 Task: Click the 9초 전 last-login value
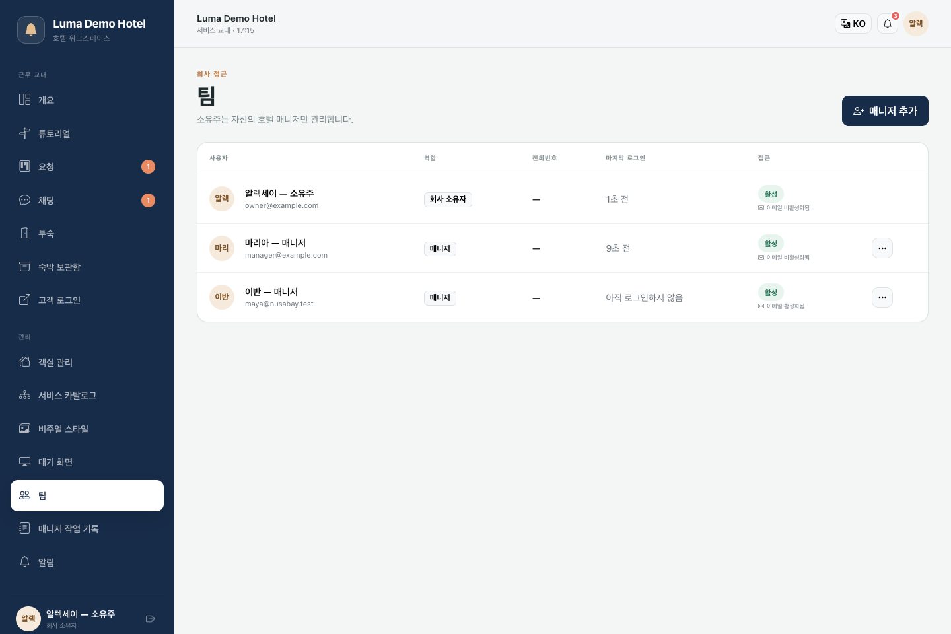click(x=618, y=248)
